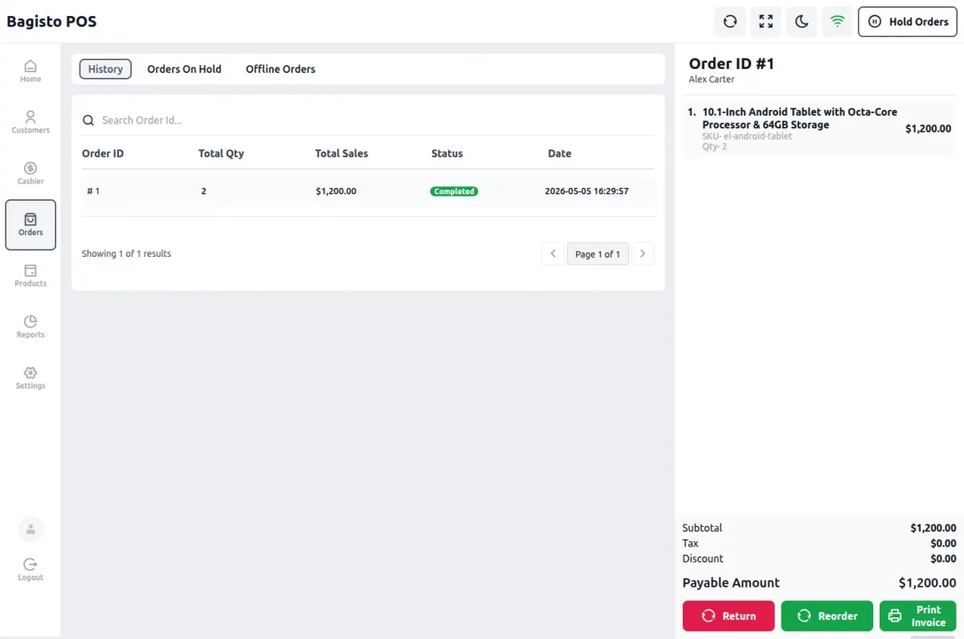Click the Completed status badge
Viewport: 964px width, 639px height.
(x=454, y=191)
